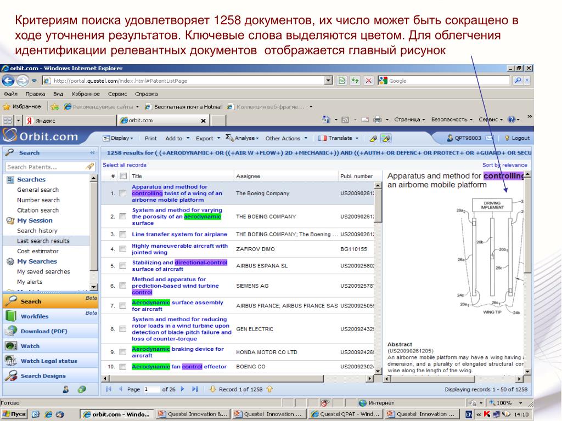Open the Вид menu
562x421 pixels.
tap(58, 94)
